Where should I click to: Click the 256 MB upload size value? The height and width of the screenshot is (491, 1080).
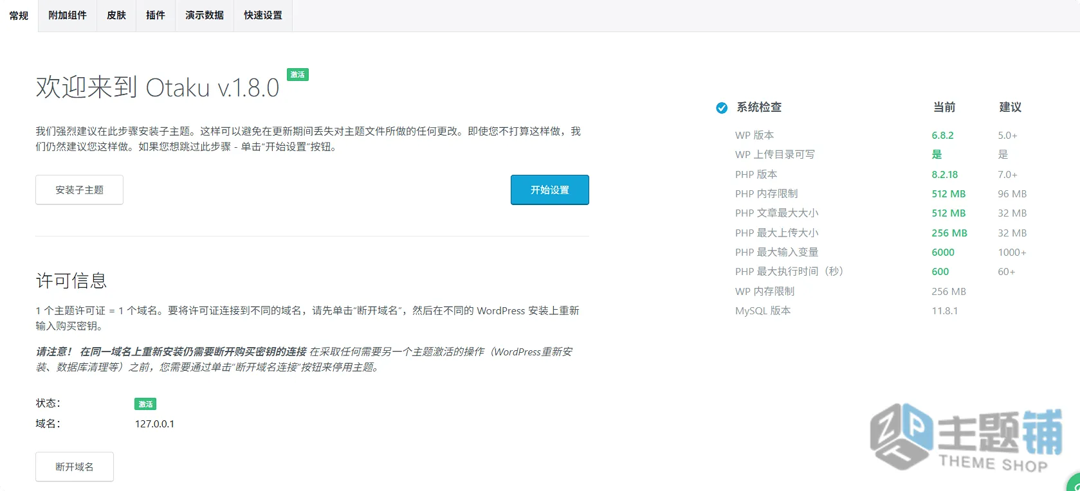[949, 233]
